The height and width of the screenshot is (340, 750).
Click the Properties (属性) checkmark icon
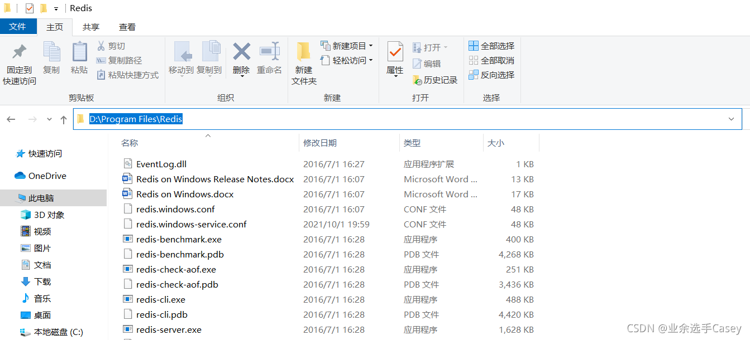(x=395, y=52)
